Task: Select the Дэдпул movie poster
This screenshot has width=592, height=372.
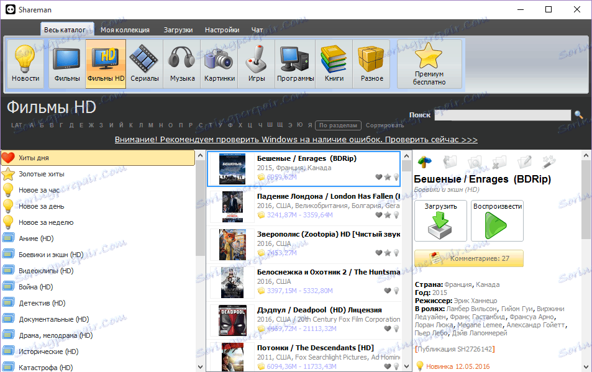Action: click(232, 320)
